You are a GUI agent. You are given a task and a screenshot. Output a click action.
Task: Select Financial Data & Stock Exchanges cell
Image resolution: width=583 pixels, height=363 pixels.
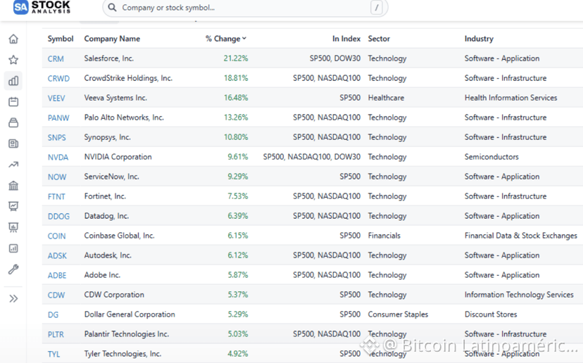[521, 236]
